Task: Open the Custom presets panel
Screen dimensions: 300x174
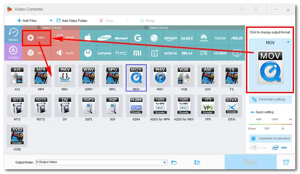Action: pyautogui.click(x=13, y=52)
